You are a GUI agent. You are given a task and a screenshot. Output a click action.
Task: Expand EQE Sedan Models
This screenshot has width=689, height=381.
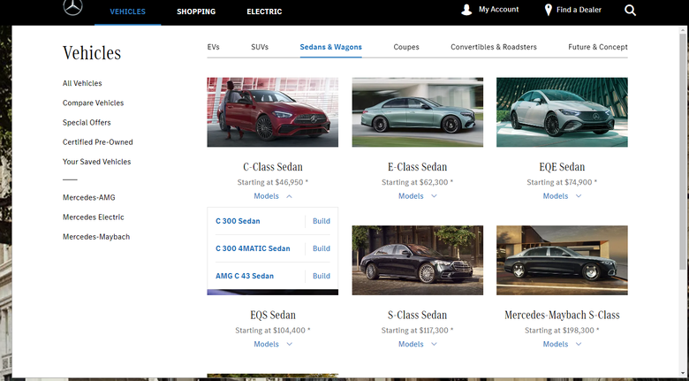pos(562,196)
